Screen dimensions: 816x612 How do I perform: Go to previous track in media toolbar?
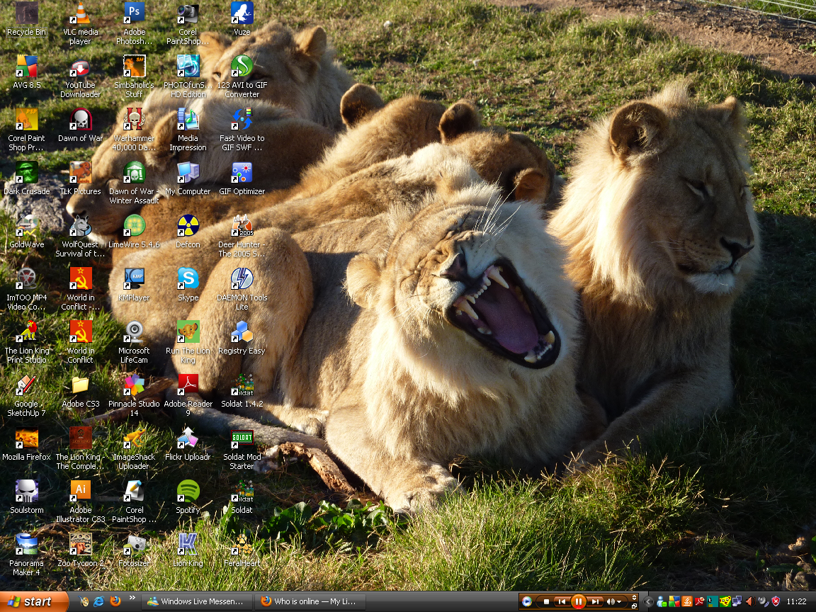click(x=562, y=601)
